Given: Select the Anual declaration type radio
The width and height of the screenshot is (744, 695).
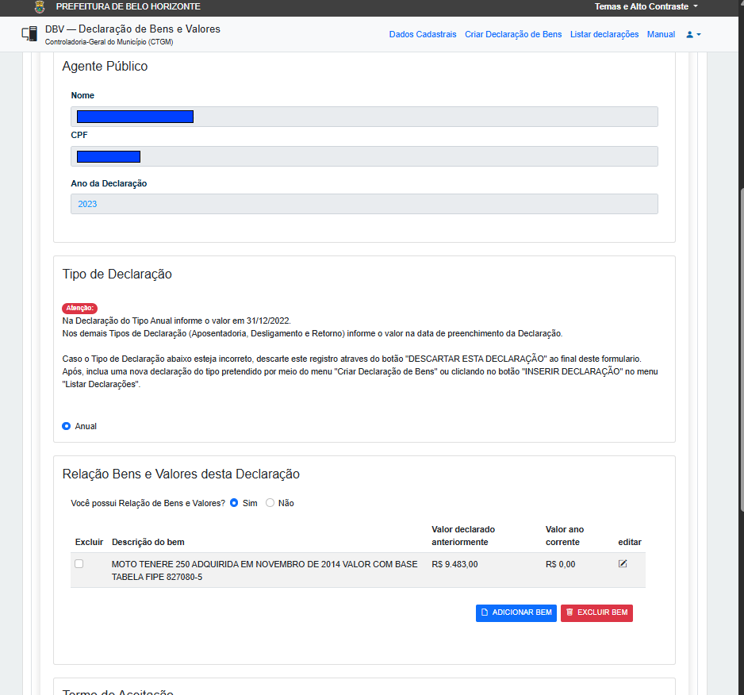Looking at the screenshot, I should (x=67, y=426).
